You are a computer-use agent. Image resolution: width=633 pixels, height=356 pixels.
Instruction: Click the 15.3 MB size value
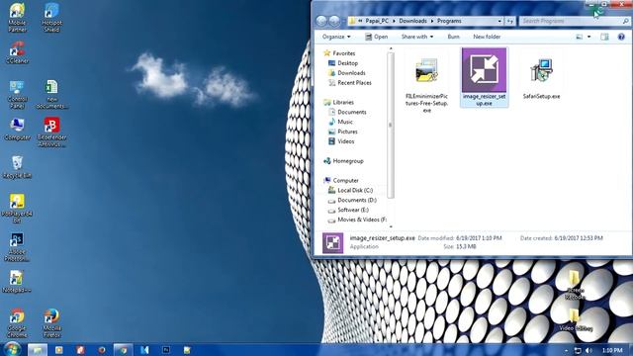(466, 246)
